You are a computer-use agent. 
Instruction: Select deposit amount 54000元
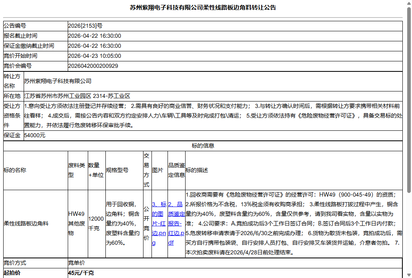(35, 136)
